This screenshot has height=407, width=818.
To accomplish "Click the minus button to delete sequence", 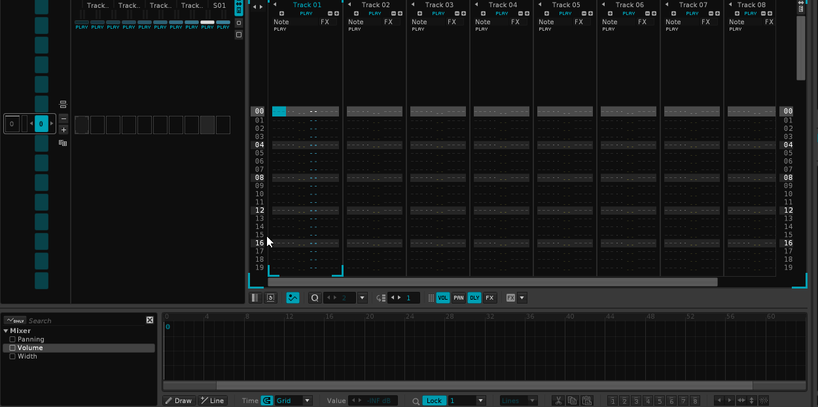I will point(63,118).
